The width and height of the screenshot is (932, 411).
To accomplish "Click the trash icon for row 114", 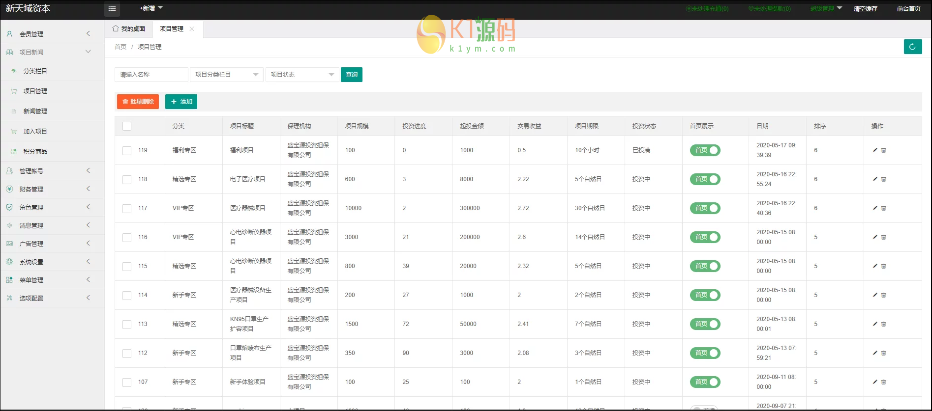I will [884, 295].
